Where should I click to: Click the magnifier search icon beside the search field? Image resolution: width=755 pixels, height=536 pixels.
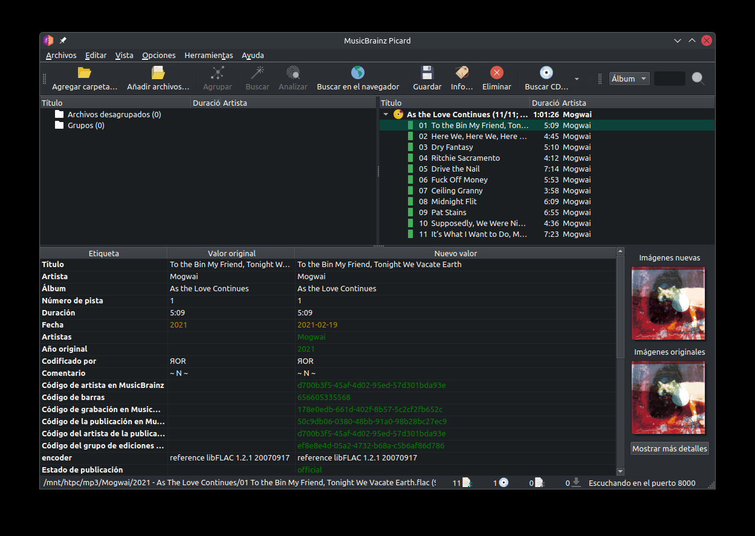[x=698, y=79]
